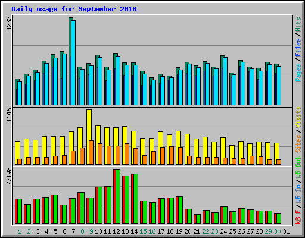
Task: Click day label 10 on the axis
Action: tap(98, 231)
